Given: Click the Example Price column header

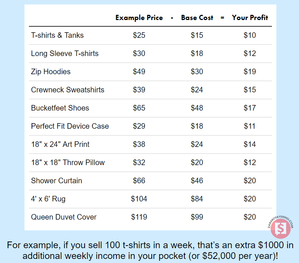Looking at the screenshot, I should point(139,18).
